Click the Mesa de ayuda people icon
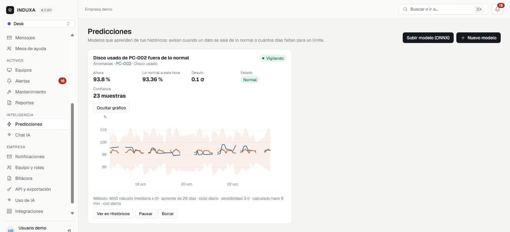510x232 pixels. pyautogui.click(x=9, y=49)
